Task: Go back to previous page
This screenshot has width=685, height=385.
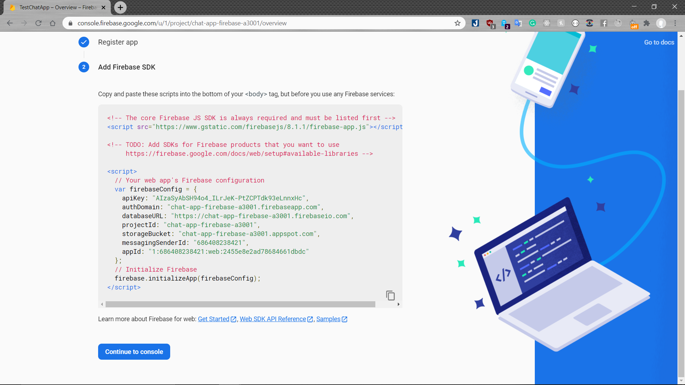Action: (10, 23)
